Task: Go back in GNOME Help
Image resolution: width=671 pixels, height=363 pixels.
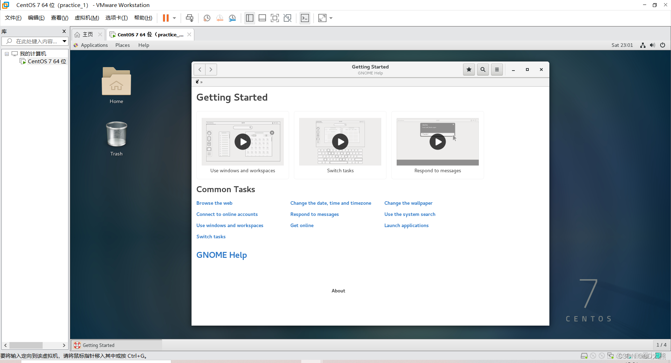Action: click(x=200, y=70)
